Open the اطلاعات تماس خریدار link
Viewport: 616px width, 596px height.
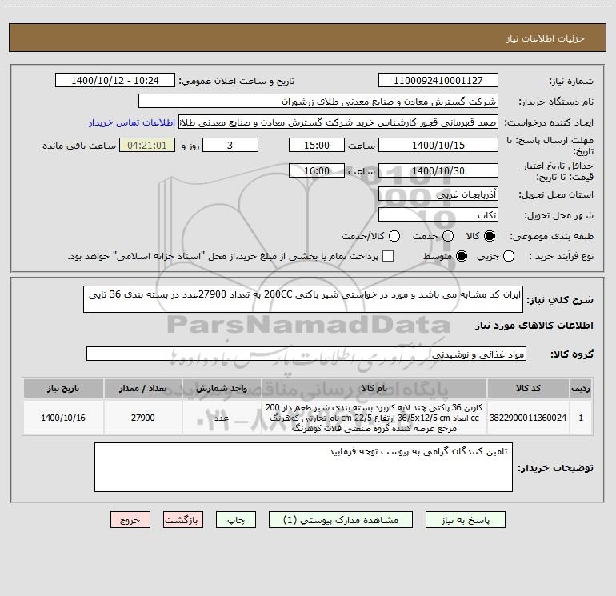pyautogui.click(x=132, y=122)
